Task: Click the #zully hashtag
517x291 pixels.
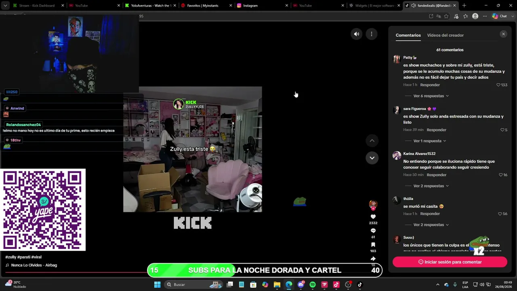Action: (11, 257)
